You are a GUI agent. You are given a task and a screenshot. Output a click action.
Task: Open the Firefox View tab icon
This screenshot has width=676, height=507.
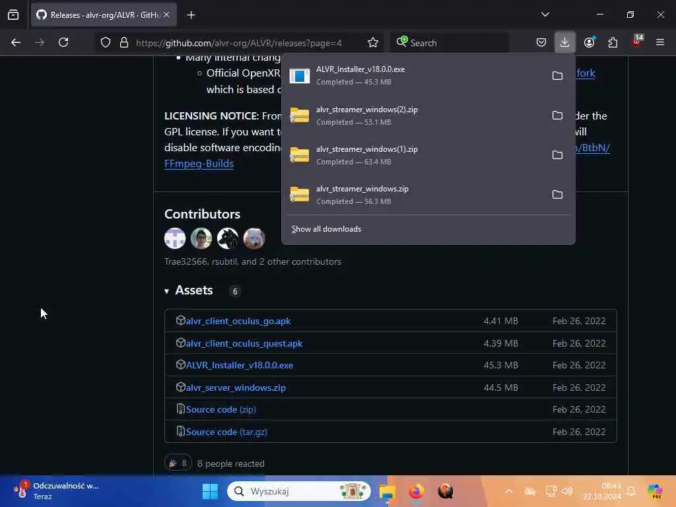point(13,15)
